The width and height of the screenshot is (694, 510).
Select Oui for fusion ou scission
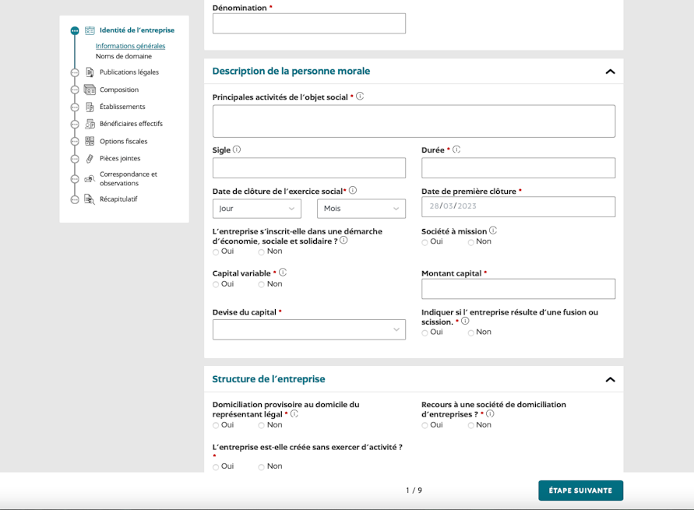pyautogui.click(x=425, y=333)
